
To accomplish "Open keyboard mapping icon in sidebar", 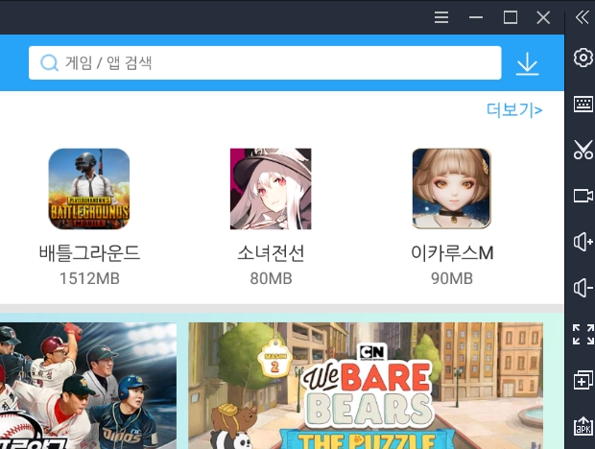I will pyautogui.click(x=583, y=104).
